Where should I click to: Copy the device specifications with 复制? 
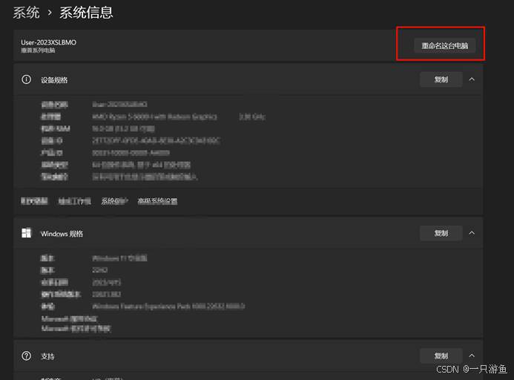pyautogui.click(x=441, y=79)
